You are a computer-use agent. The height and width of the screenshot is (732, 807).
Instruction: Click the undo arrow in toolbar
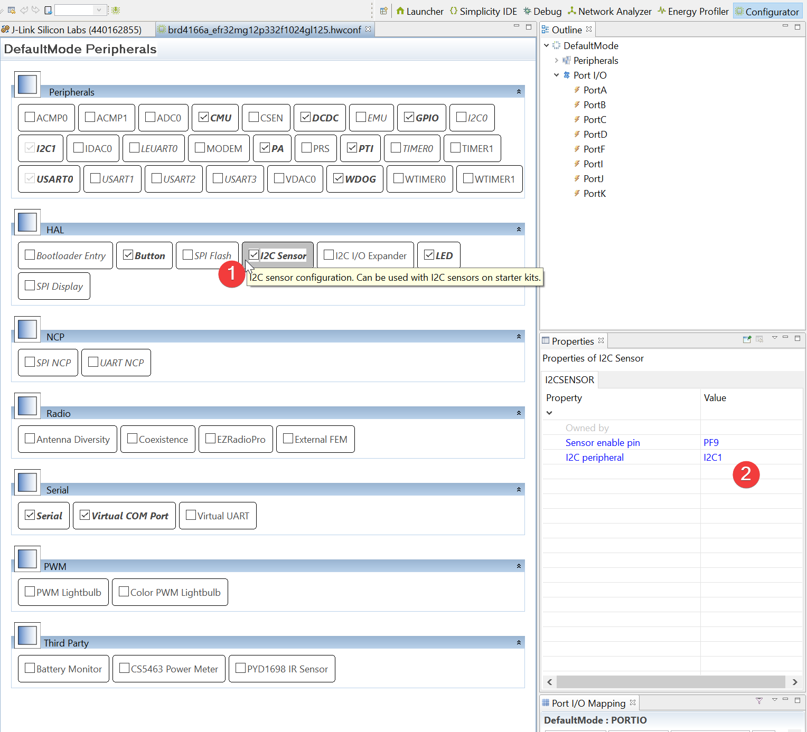click(x=24, y=10)
